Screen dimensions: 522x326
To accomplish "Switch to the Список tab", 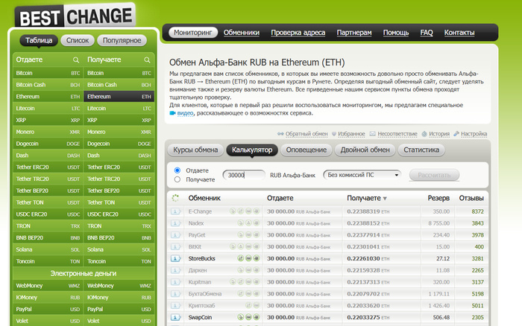I will click(x=78, y=40).
